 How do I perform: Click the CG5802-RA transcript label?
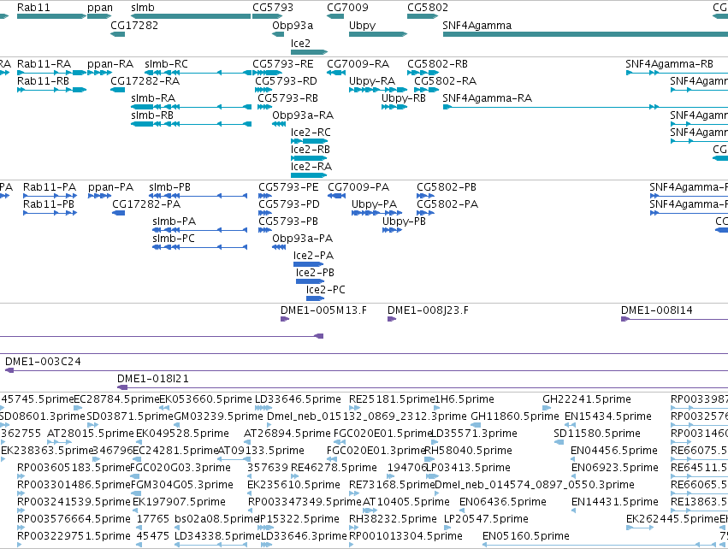coord(445,81)
